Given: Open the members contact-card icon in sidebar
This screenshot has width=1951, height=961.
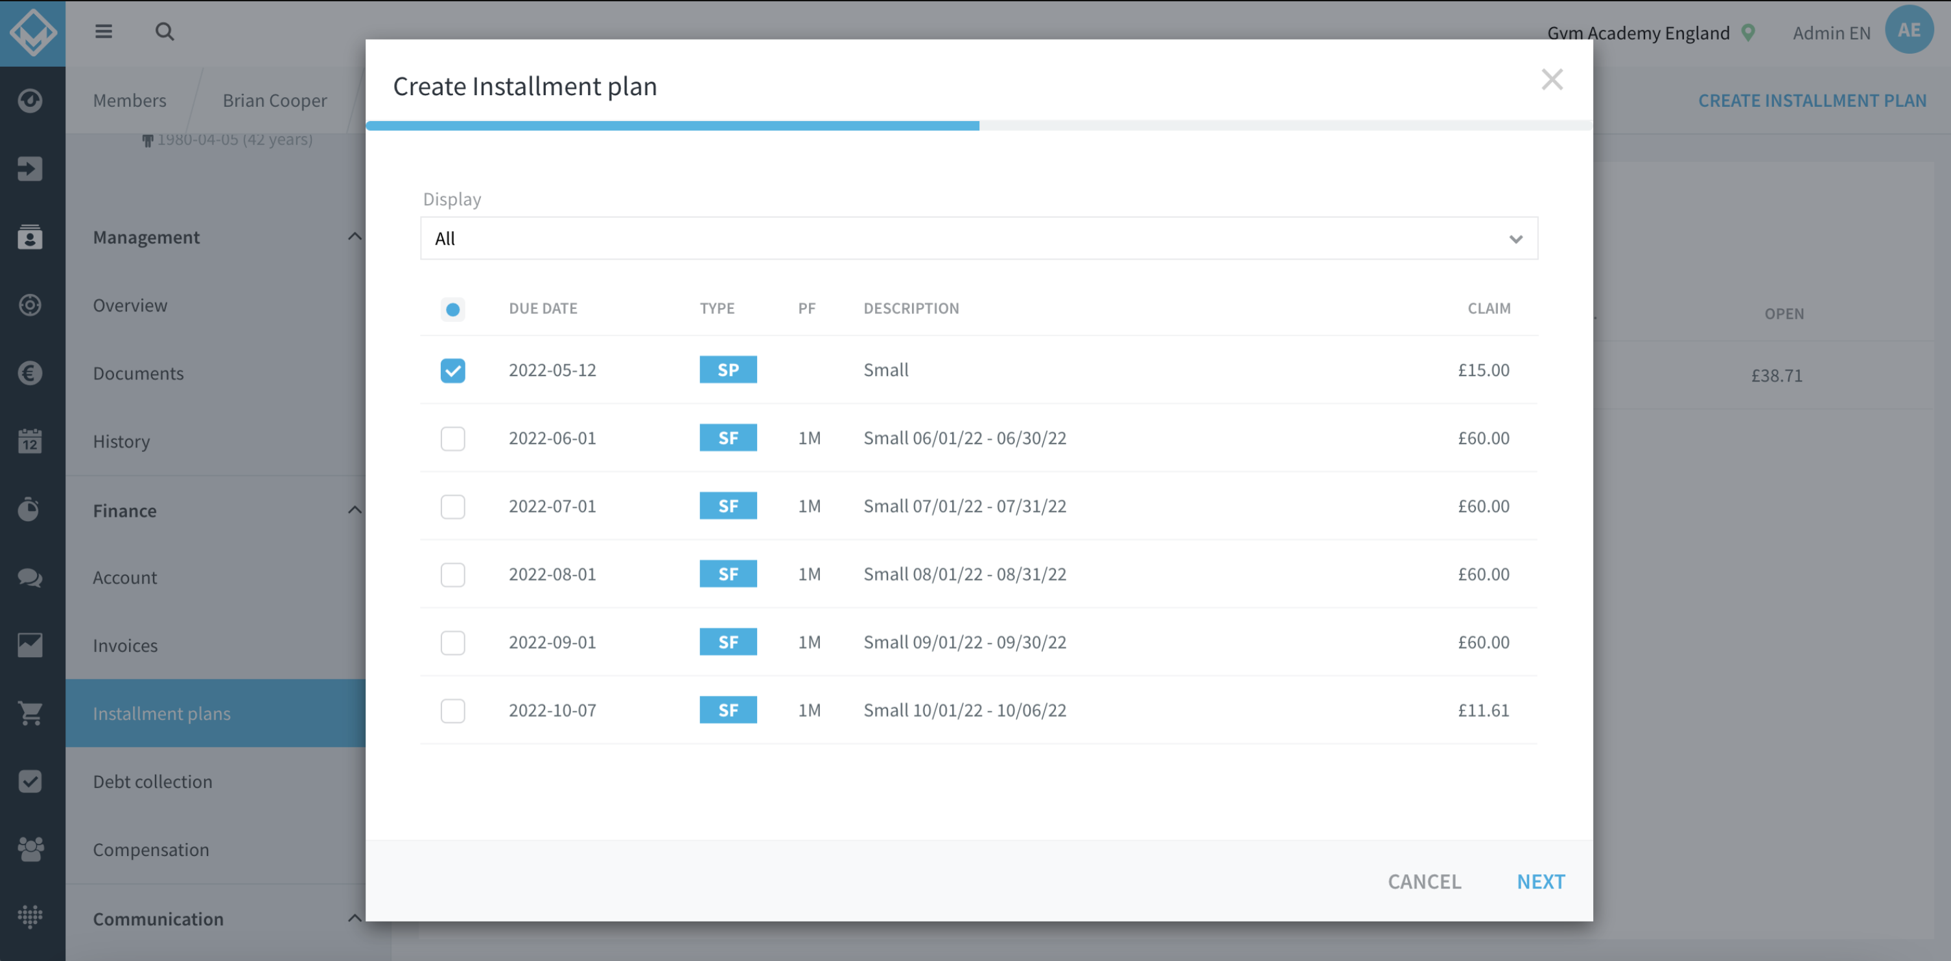Looking at the screenshot, I should click(x=30, y=236).
